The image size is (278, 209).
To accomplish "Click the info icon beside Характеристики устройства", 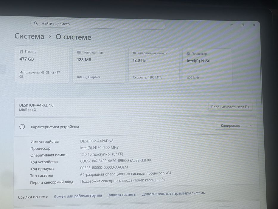I will (x=22, y=127).
